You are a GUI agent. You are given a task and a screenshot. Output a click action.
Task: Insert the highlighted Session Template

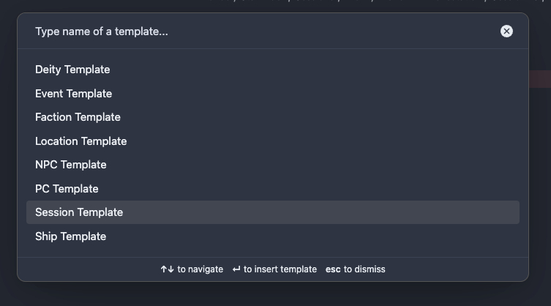79,212
